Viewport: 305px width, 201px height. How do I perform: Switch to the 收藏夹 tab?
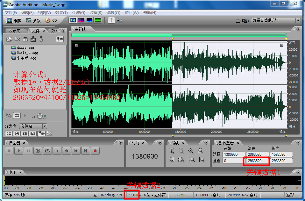[x=14, y=31]
